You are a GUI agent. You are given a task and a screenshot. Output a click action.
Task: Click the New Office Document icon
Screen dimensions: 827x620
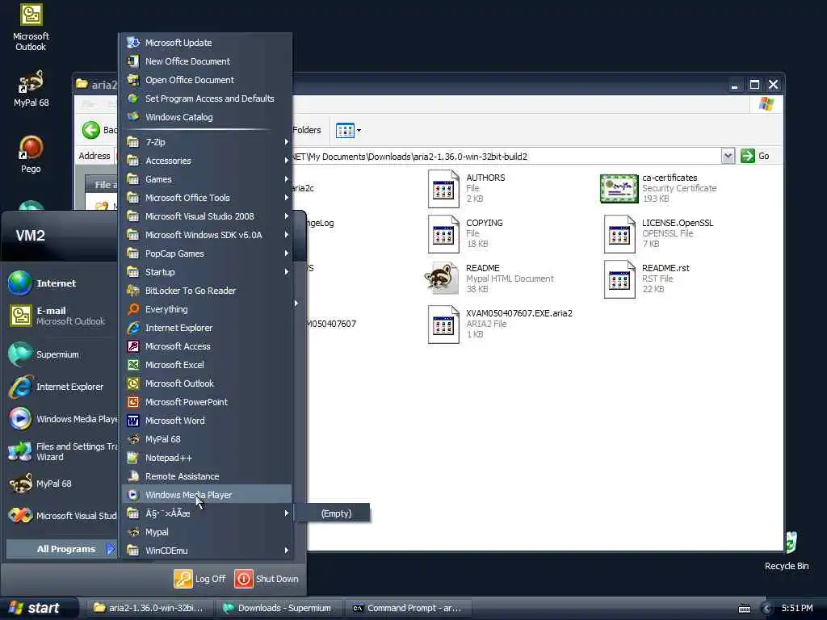tap(133, 61)
